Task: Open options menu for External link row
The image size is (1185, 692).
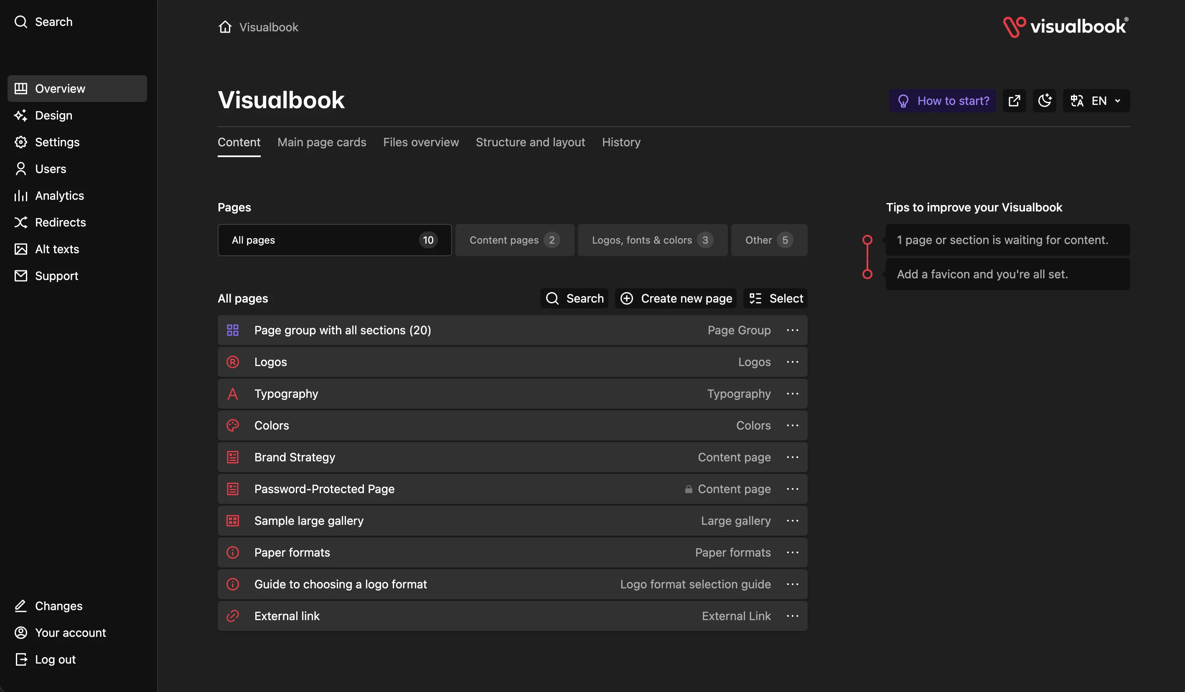Action: 792,616
